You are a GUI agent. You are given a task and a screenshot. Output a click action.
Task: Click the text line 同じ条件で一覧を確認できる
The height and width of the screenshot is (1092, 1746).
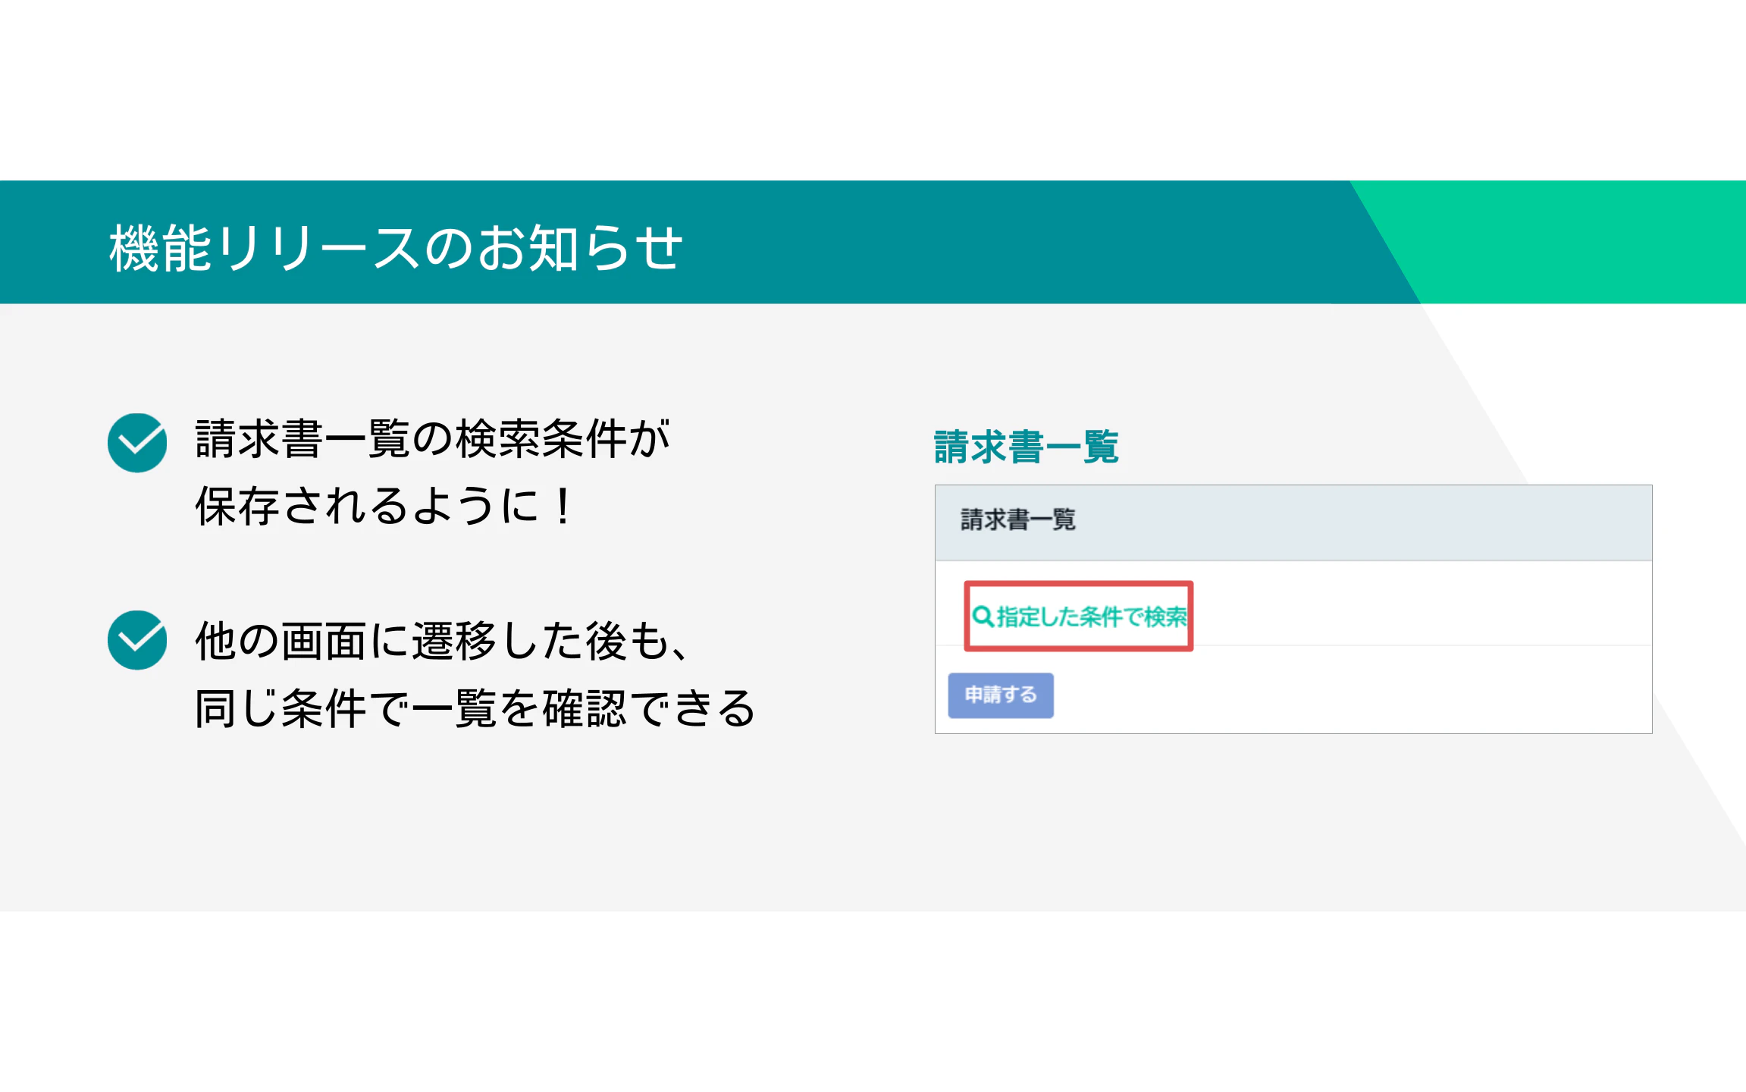[475, 709]
